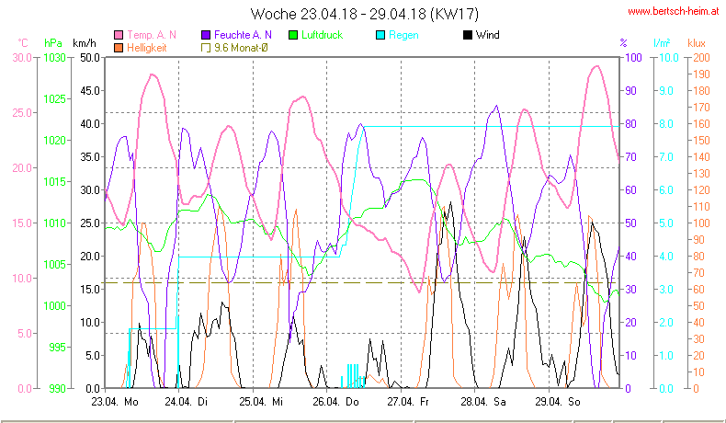Click the olive 9.6 Monat-Ø legend swatch
This screenshot has width=726, height=423.
(x=206, y=48)
